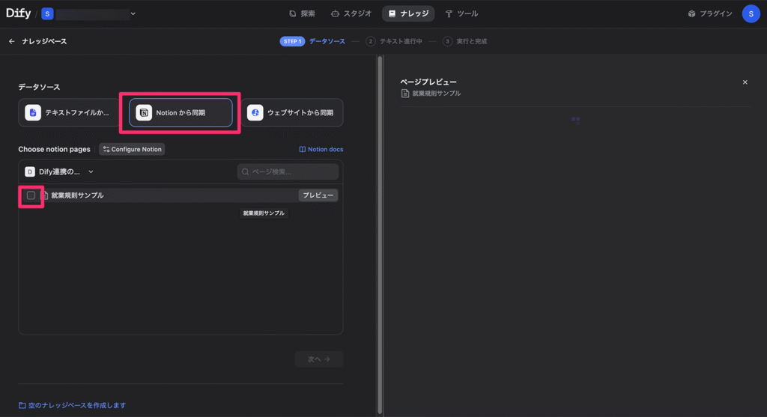Image resolution: width=767 pixels, height=417 pixels.
Task: Click the website sync globe icon
Action: click(255, 112)
